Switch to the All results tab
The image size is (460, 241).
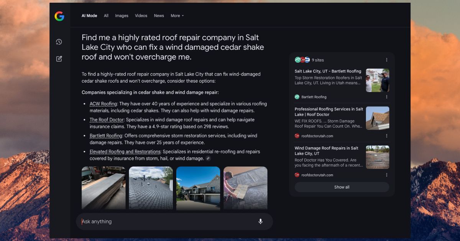pyautogui.click(x=106, y=16)
